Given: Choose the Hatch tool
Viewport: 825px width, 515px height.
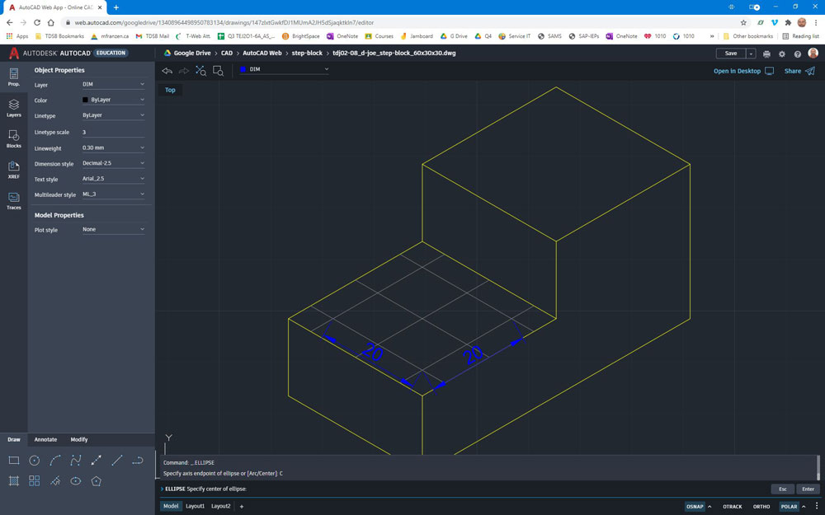Looking at the screenshot, I should (14, 481).
